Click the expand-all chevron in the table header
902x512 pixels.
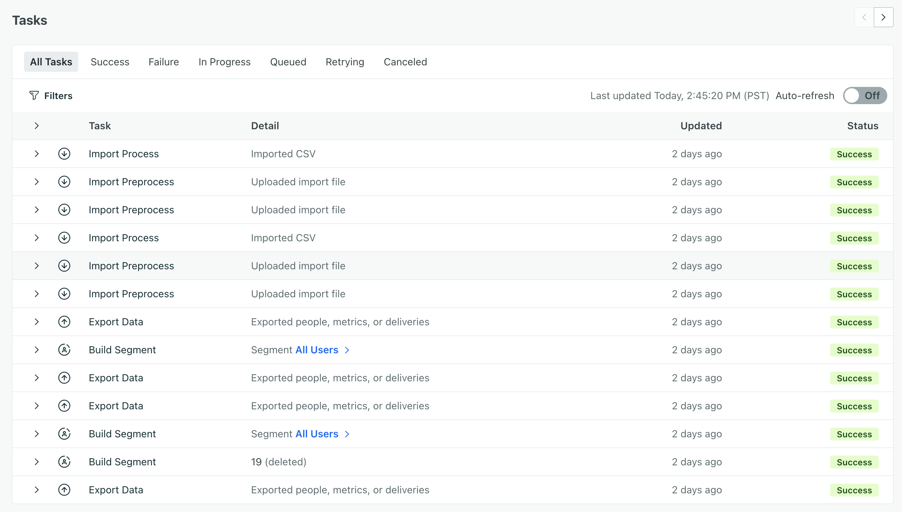[36, 126]
